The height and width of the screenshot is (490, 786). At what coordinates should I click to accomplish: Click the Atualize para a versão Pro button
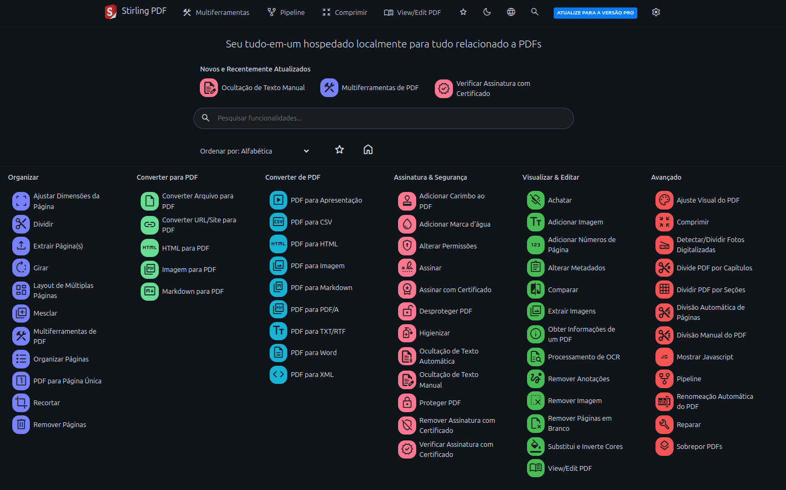pyautogui.click(x=595, y=13)
